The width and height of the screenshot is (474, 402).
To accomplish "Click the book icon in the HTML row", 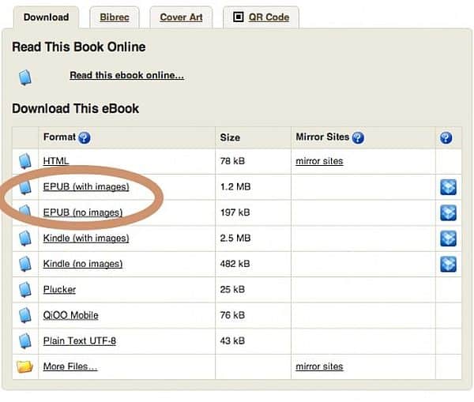I will [25, 161].
